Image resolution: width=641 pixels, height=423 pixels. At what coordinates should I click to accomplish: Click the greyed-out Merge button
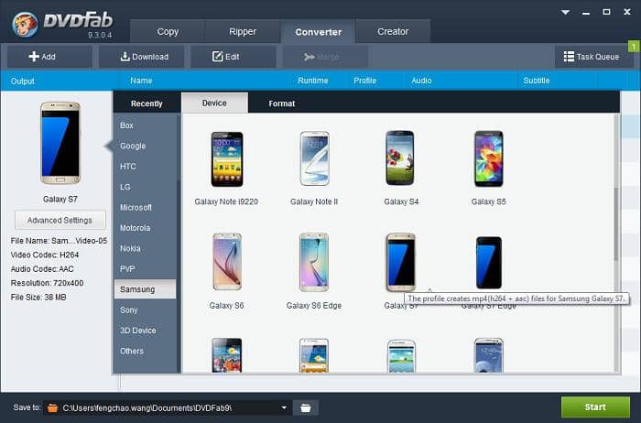(324, 57)
